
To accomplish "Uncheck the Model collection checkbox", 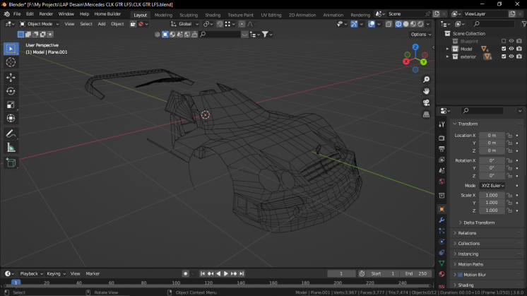I will click(x=504, y=49).
